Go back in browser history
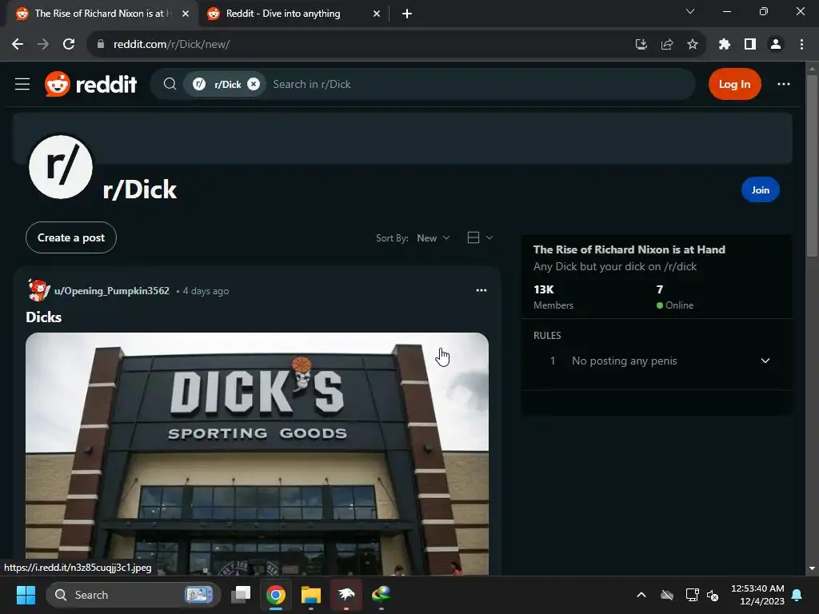The height and width of the screenshot is (614, 819). click(x=18, y=45)
